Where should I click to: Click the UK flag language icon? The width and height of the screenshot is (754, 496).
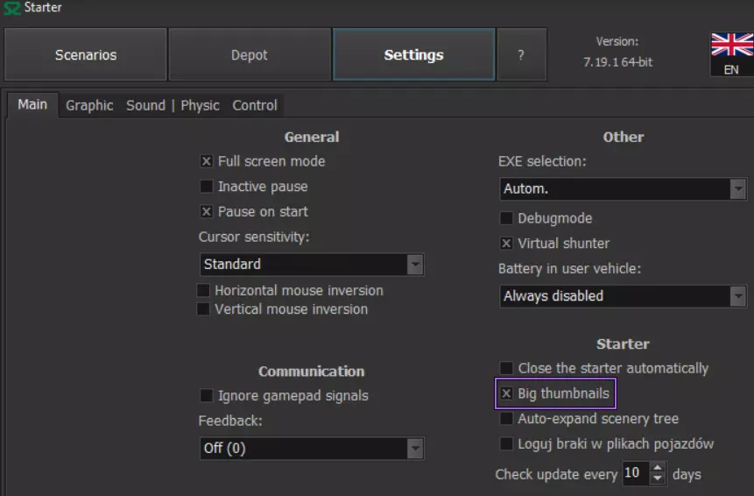(x=731, y=46)
